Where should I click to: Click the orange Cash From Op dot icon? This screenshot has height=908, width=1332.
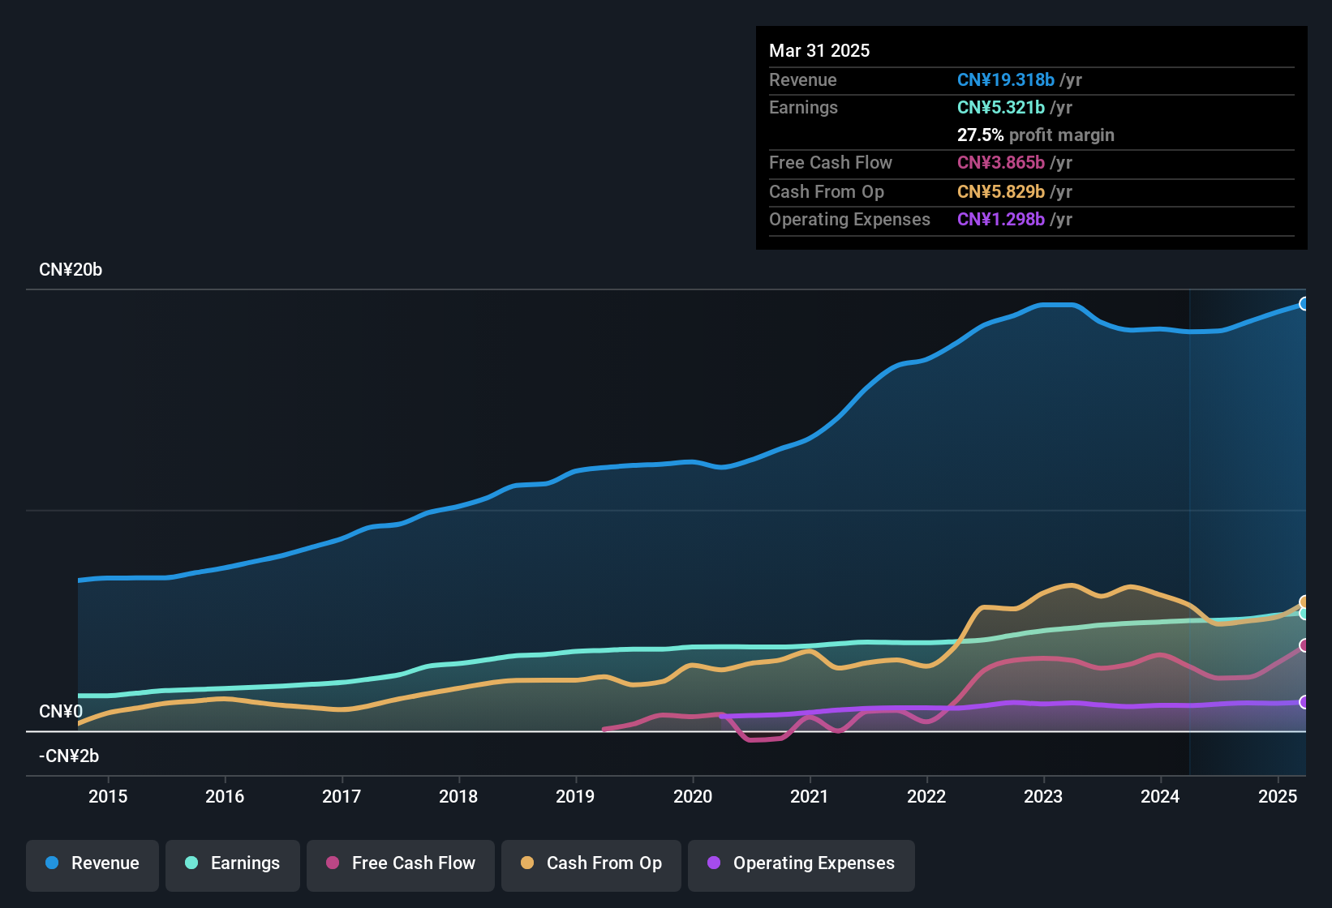(527, 863)
